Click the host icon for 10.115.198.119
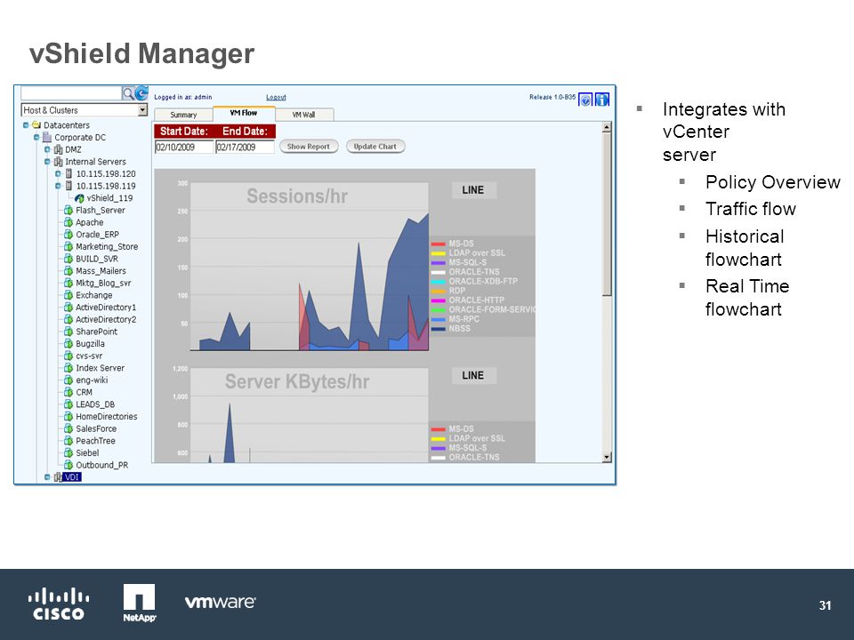Image resolution: width=854 pixels, height=640 pixels. [68, 186]
